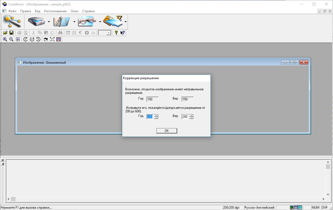Click the Гор. spinner's down arrow
The height and width of the screenshot is (210, 333).
click(x=156, y=118)
